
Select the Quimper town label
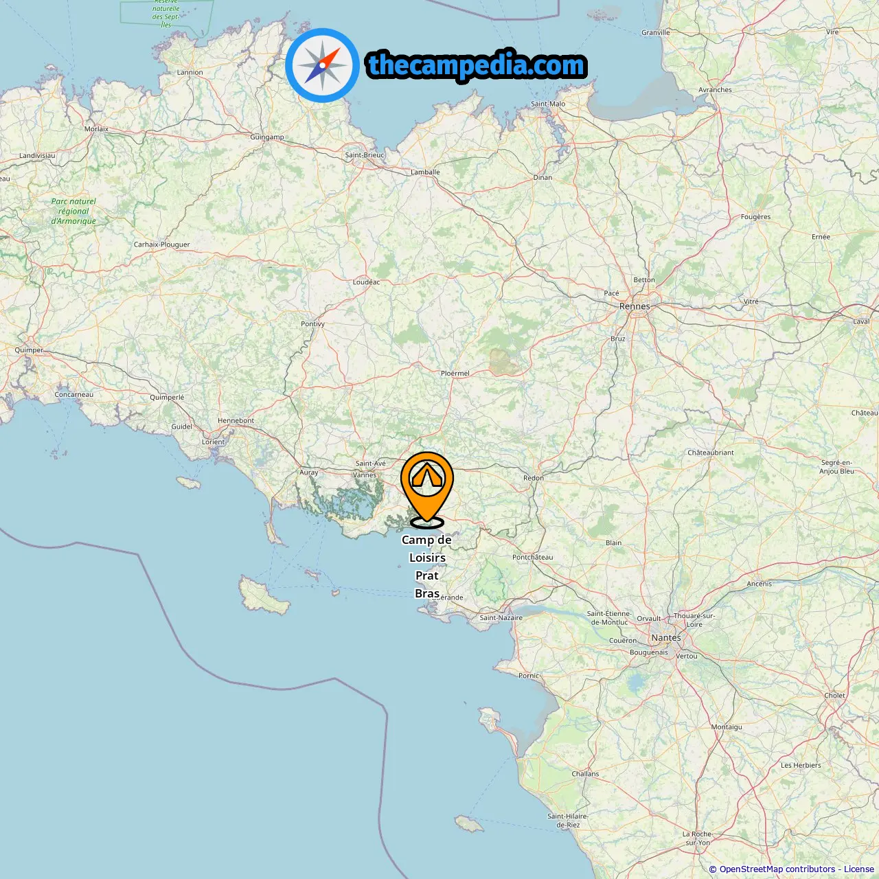pos(29,350)
